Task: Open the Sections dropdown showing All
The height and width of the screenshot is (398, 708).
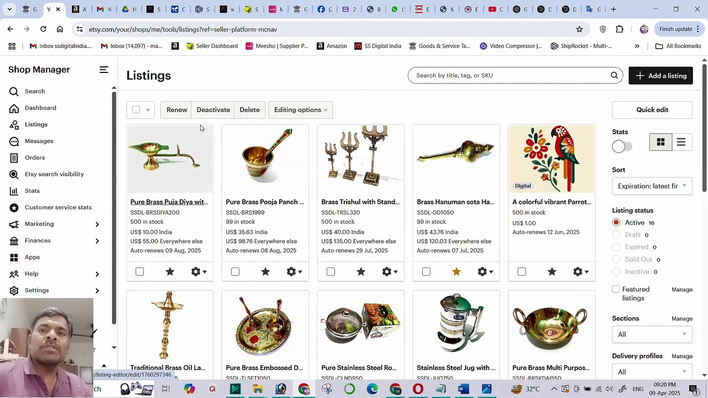Action: (652, 334)
